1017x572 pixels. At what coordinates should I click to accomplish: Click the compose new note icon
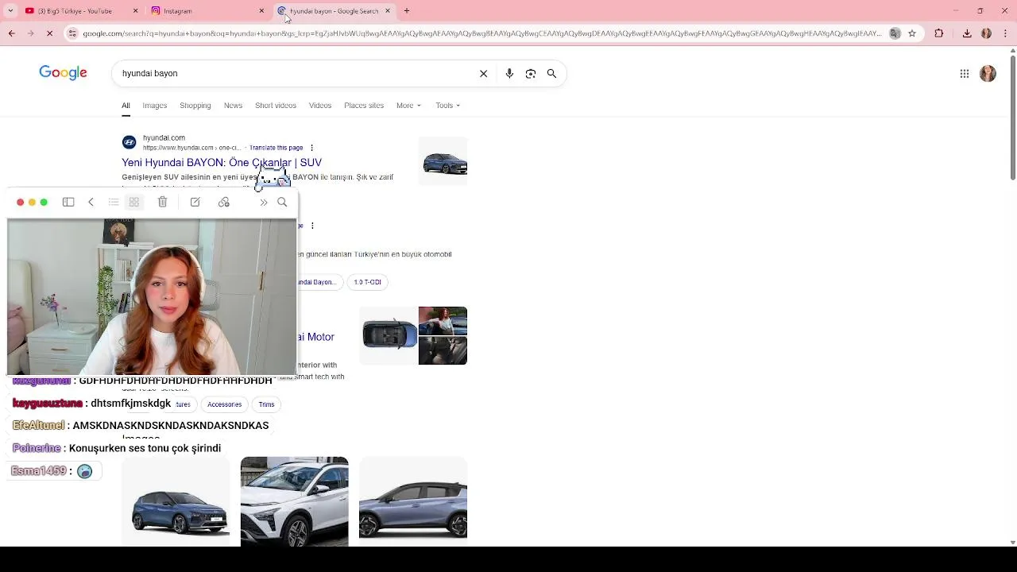click(x=195, y=203)
